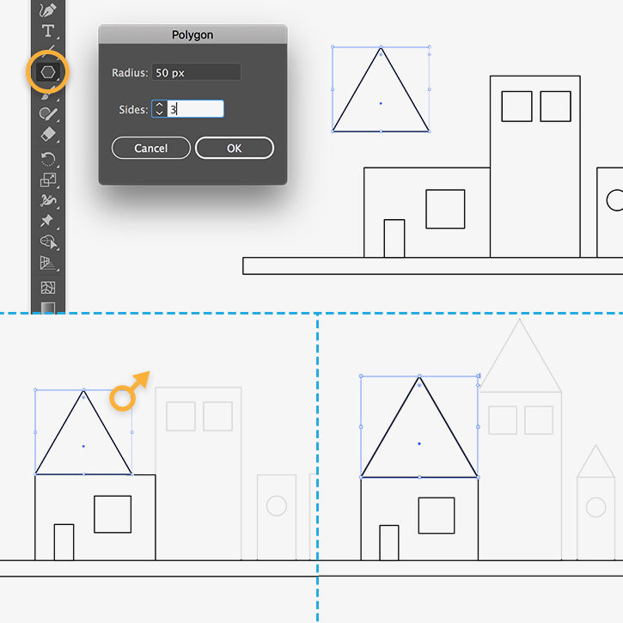Click the long ground rectangle under the black-outlined tower
The height and width of the screenshot is (623, 623).
pyautogui.click(x=433, y=266)
